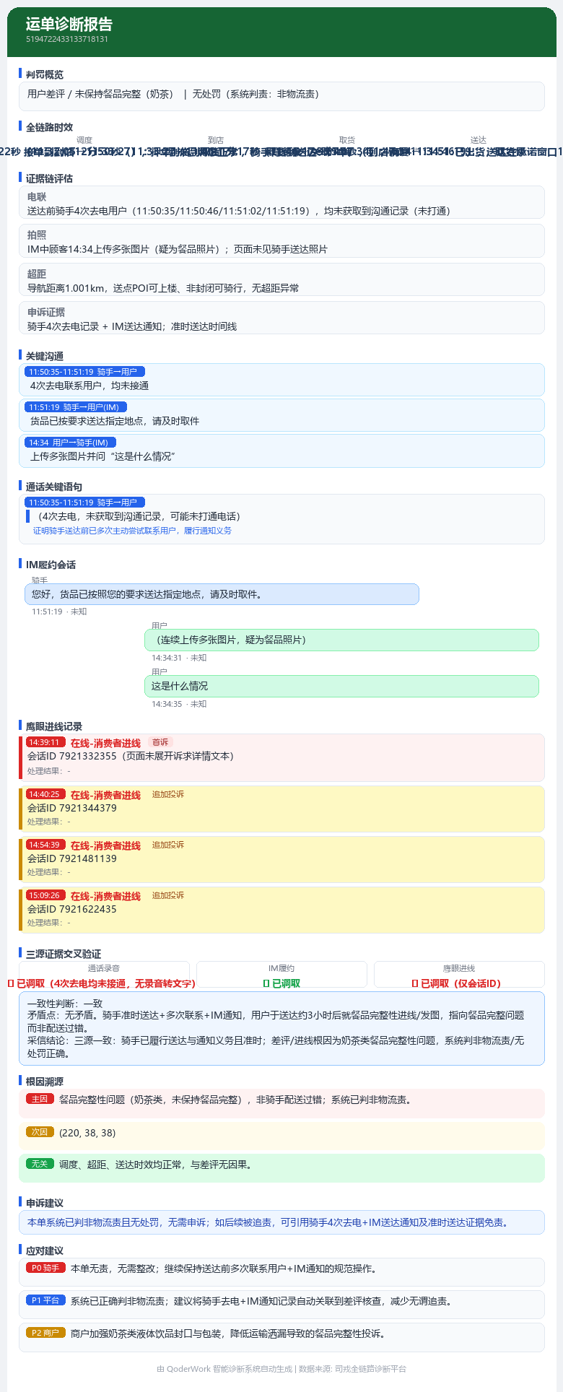Click the 通话关键语句 section heading
This screenshot has width=563, height=1392.
(x=54, y=487)
